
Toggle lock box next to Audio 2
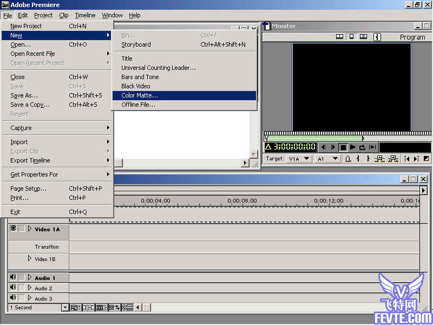pyautogui.click(x=22, y=288)
